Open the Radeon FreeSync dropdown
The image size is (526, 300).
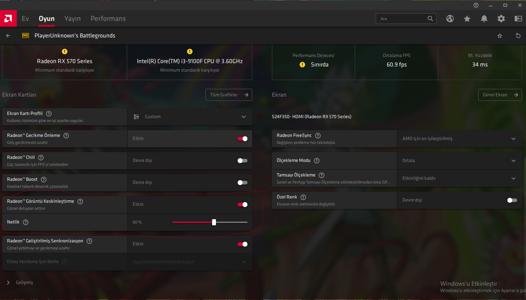[x=459, y=139]
